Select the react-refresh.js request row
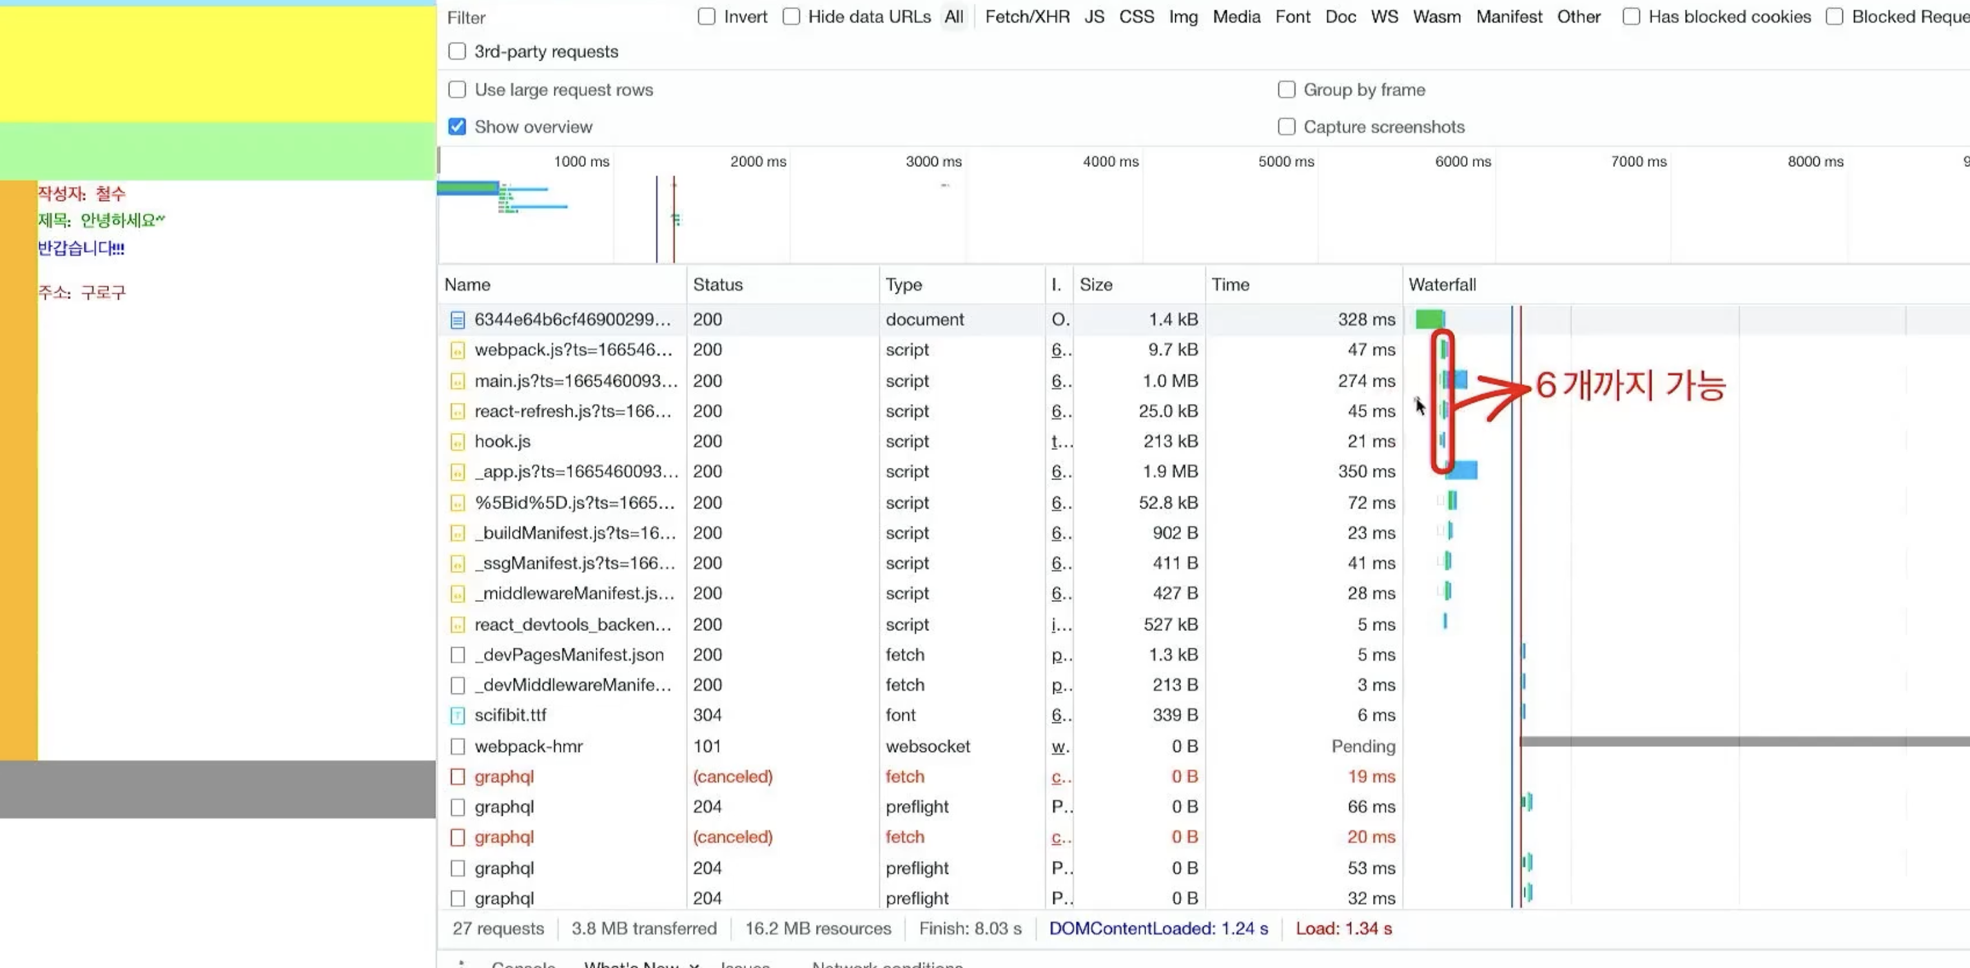 [x=572, y=411]
